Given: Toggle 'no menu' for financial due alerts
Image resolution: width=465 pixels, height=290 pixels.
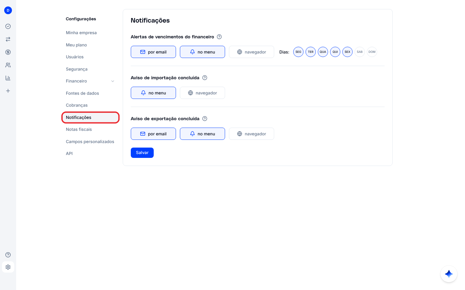Looking at the screenshot, I should pyautogui.click(x=202, y=52).
